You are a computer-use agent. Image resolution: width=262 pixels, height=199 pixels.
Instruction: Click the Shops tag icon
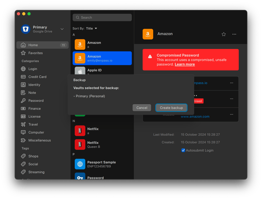coord(23,156)
